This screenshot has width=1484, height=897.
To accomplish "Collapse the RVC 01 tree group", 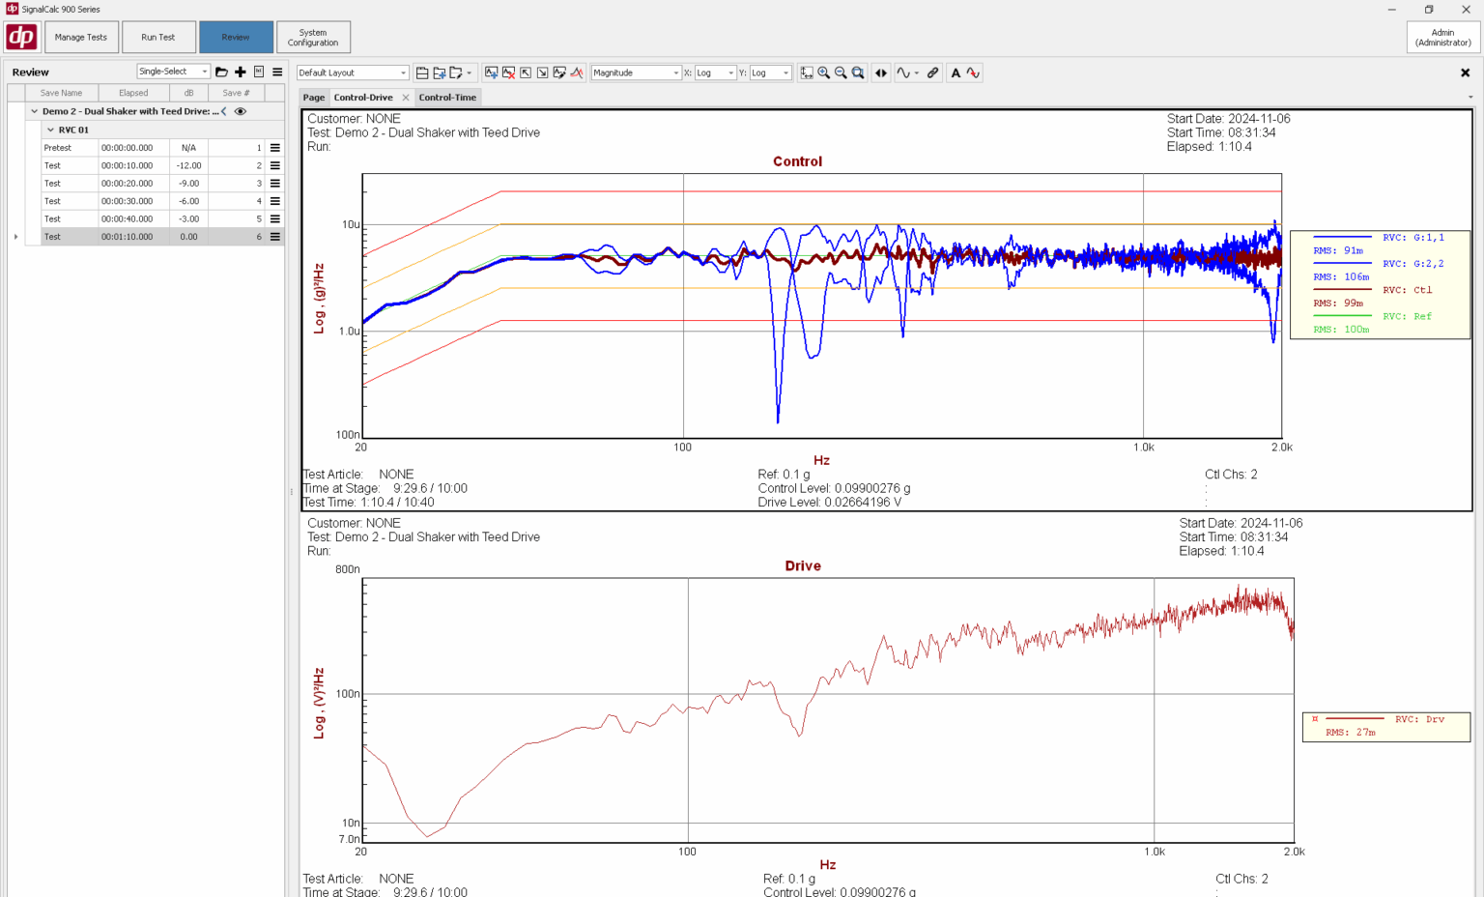I will [x=50, y=130].
